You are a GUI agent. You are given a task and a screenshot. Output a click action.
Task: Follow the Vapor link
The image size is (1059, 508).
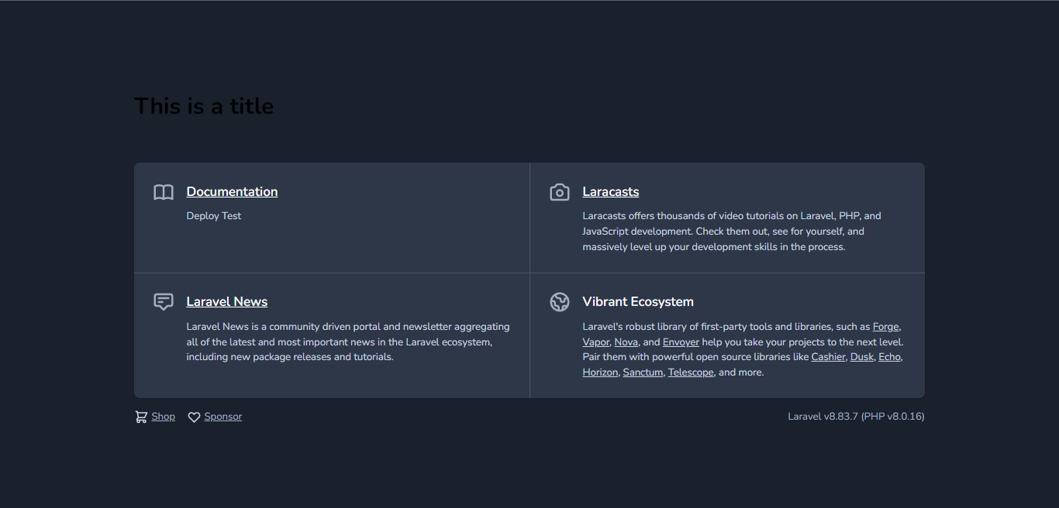(x=596, y=342)
